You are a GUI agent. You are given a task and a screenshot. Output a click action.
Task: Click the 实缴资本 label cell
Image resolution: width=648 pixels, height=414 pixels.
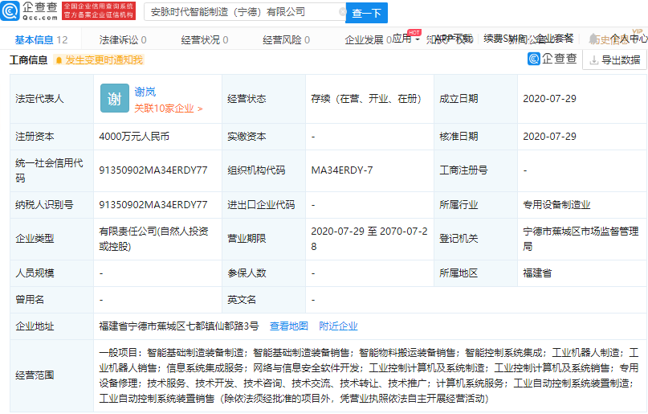(263, 136)
